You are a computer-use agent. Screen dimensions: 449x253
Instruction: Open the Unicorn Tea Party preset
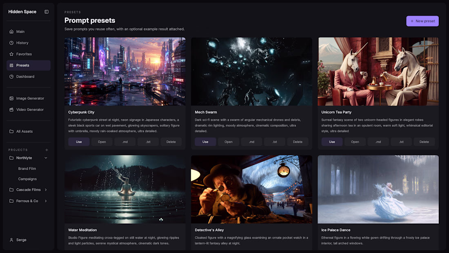pyautogui.click(x=355, y=142)
